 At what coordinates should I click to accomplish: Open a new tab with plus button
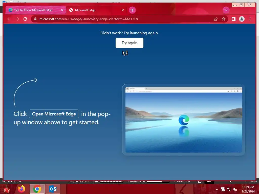[x=132, y=10]
